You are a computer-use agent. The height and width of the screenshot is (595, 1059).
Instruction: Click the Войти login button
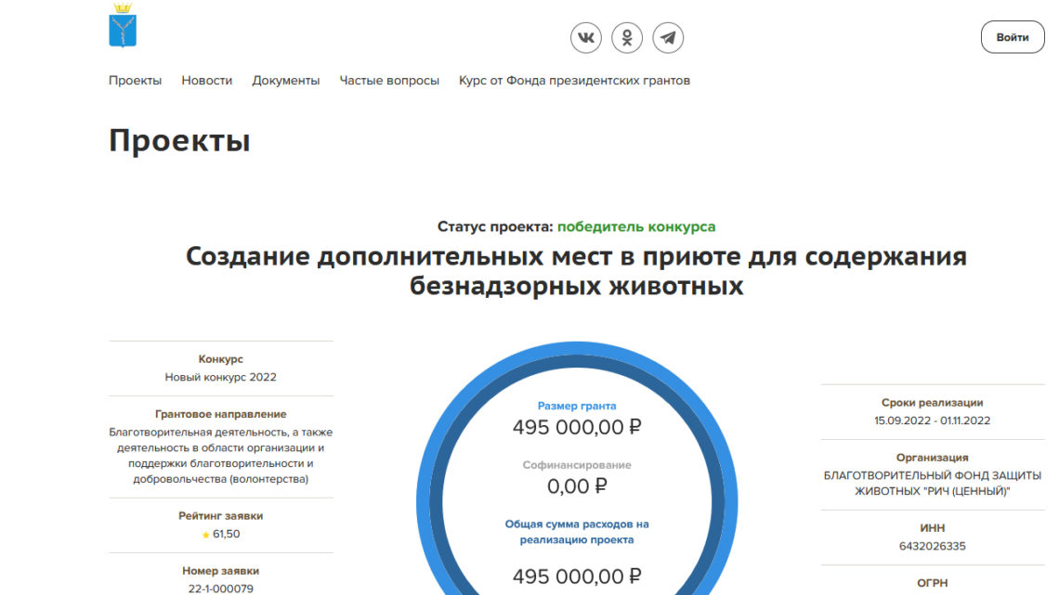1013,37
